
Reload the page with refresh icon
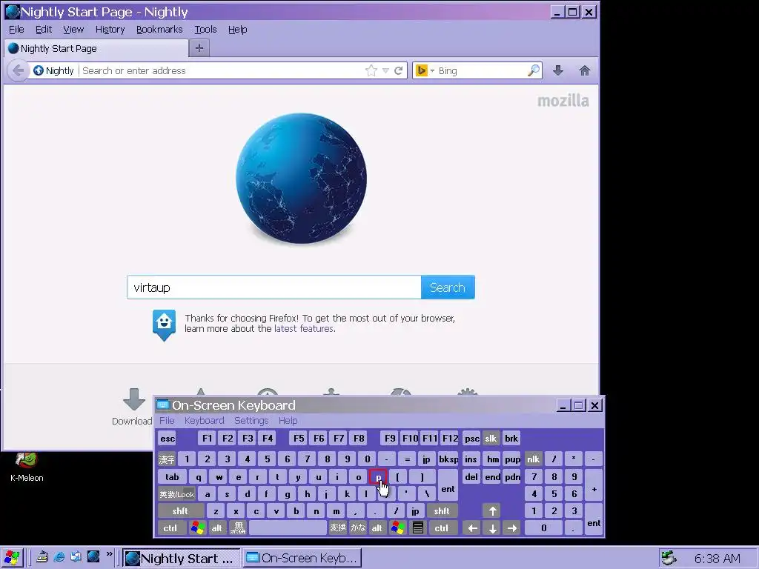[398, 70]
